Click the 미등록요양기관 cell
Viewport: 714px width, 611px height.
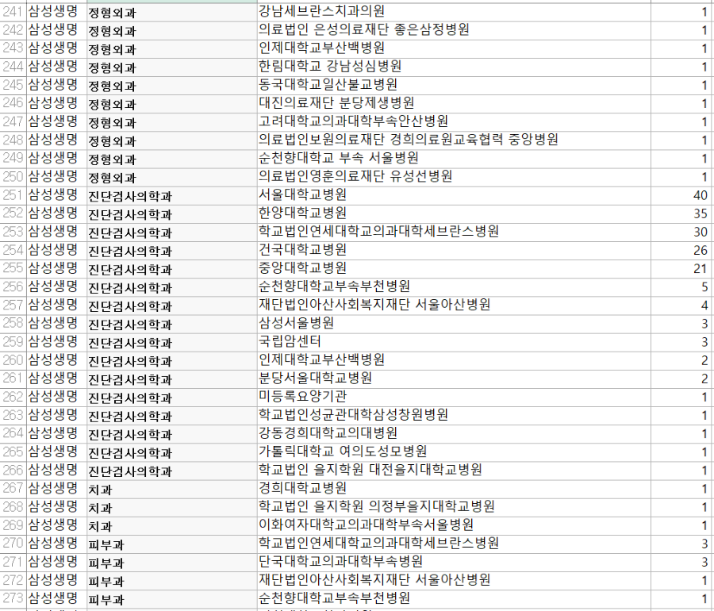click(454, 398)
